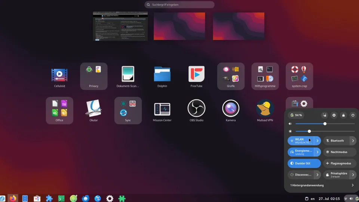Viewport: 359px width, 202px height.
Task: Open the FreeTube app
Action: [x=196, y=74]
